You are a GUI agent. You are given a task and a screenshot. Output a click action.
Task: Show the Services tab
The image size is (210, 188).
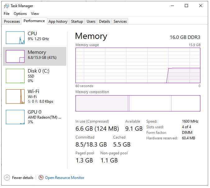pyautogui.click(x=120, y=21)
